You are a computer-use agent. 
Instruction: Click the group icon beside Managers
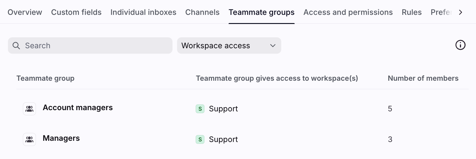click(x=30, y=139)
